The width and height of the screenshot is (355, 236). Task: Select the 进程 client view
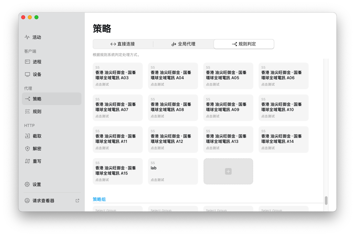(x=37, y=62)
